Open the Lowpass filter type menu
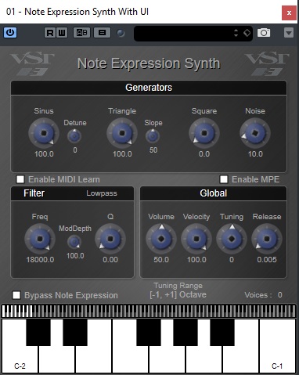This screenshot has width=299, height=375. pyautogui.click(x=102, y=193)
